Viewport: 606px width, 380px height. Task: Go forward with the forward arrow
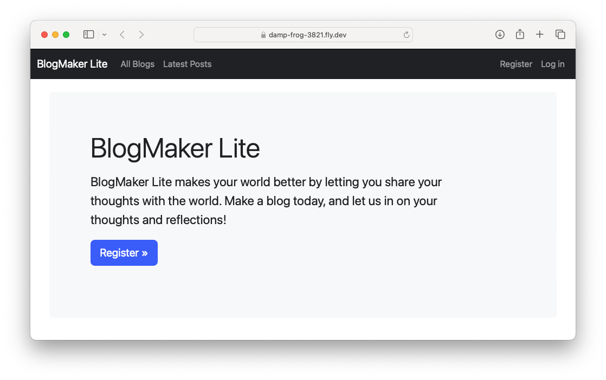coord(141,35)
